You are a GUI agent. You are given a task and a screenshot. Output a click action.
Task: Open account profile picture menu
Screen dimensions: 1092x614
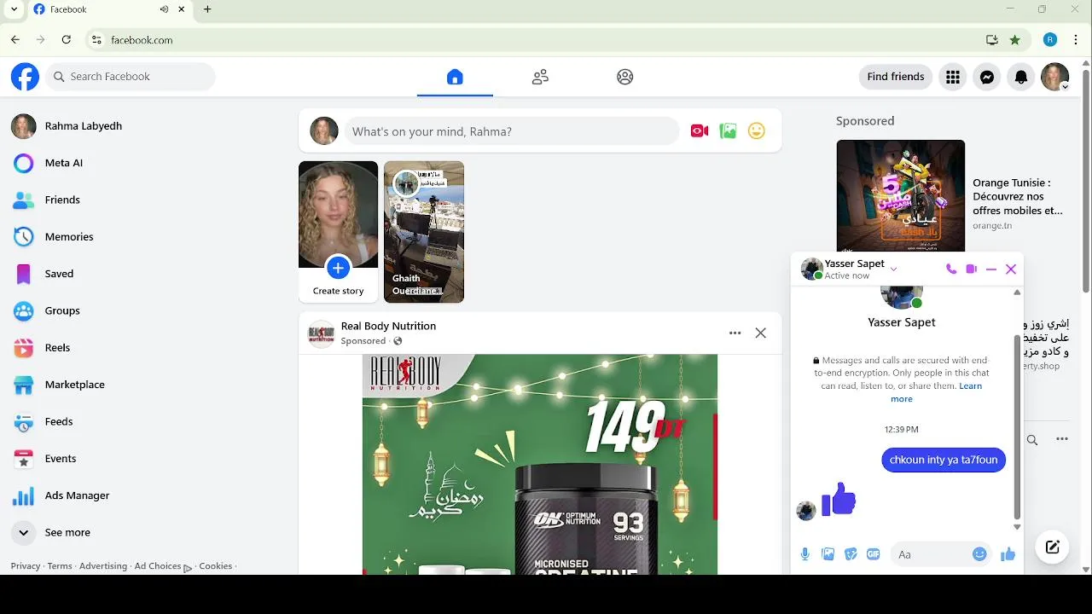tap(1055, 77)
